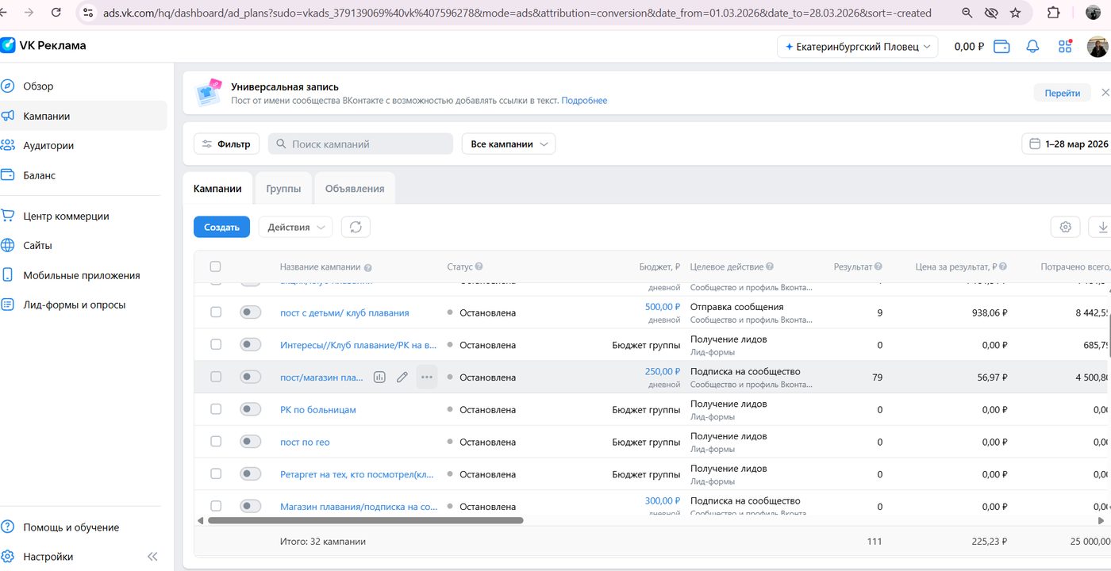Bookmark this page with star icon

[1015, 13]
